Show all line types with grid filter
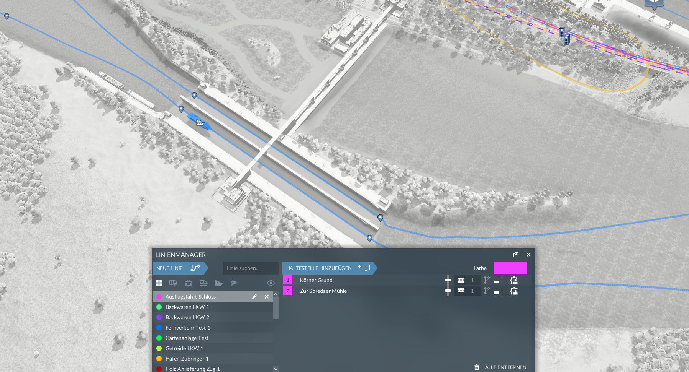The height and width of the screenshot is (372, 689). pyautogui.click(x=159, y=283)
